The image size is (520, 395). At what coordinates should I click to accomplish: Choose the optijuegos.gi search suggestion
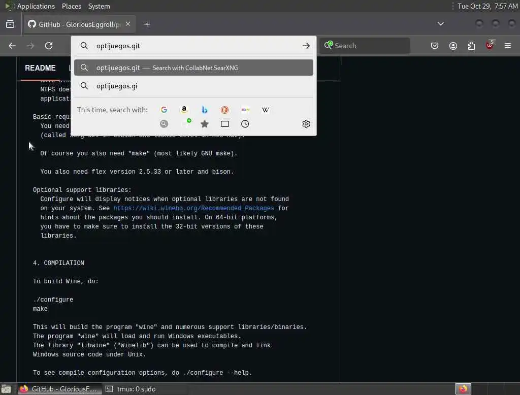[x=193, y=86]
